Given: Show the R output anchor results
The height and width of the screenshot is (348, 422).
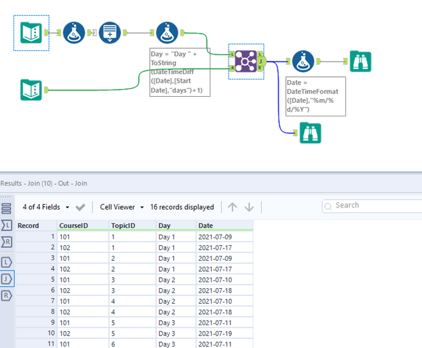Looking at the screenshot, I should 7,295.
